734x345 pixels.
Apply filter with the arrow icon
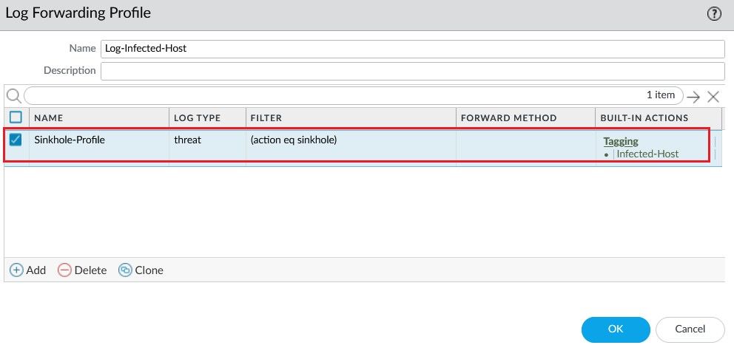[693, 97]
